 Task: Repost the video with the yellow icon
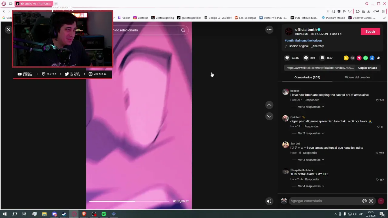pyautogui.click(x=346, y=58)
